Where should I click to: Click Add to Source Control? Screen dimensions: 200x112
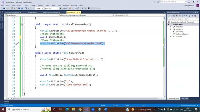point(188,105)
